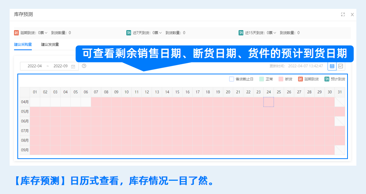Image resolution: width=366 pixels, height=194 pixels.
Task: Click start month field 2022-04
Action: click(x=34, y=66)
